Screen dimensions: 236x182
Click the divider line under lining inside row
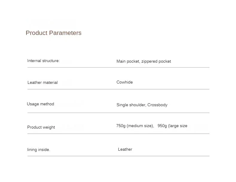(x=118, y=156)
